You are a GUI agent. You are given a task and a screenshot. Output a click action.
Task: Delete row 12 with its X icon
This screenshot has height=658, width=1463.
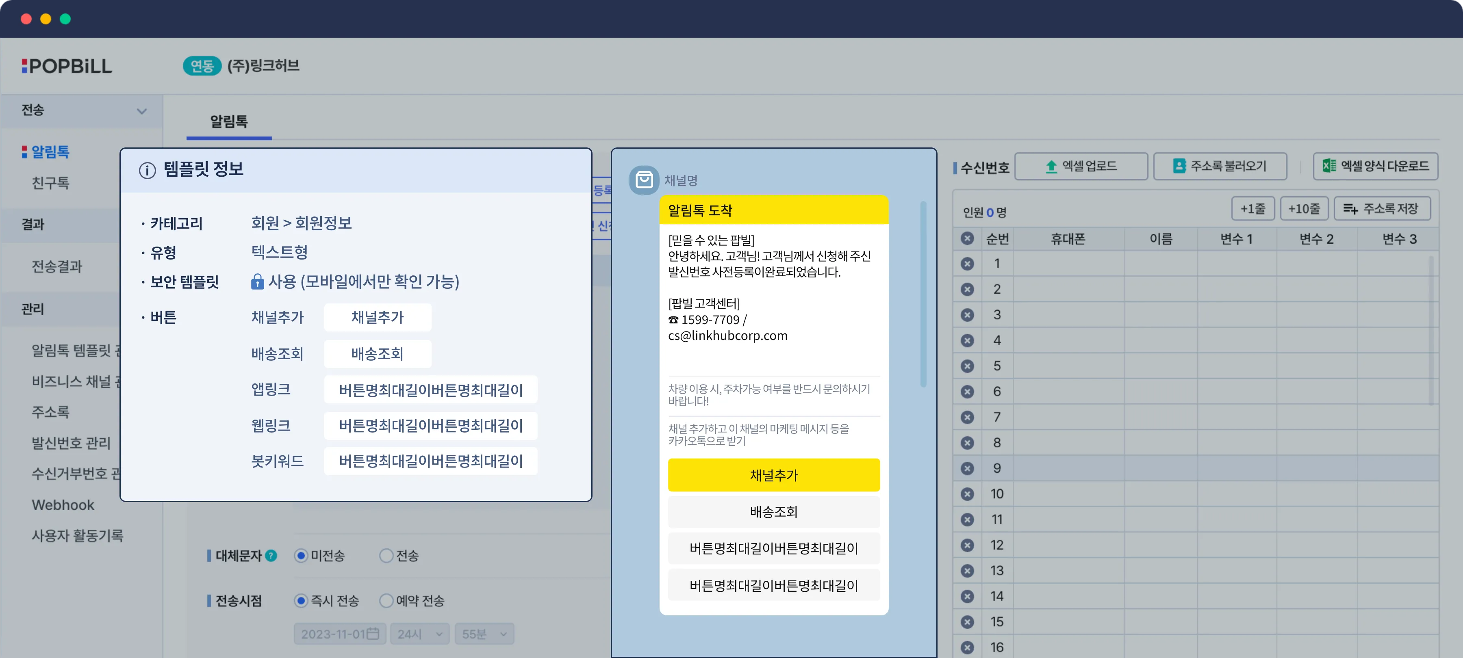click(x=967, y=545)
